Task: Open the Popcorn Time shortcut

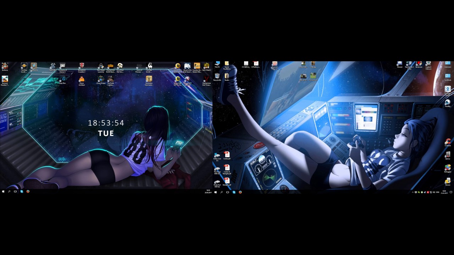Action: click(275, 64)
